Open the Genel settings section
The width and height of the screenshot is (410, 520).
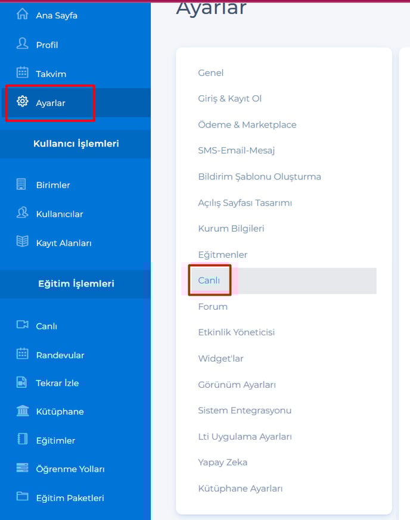210,73
